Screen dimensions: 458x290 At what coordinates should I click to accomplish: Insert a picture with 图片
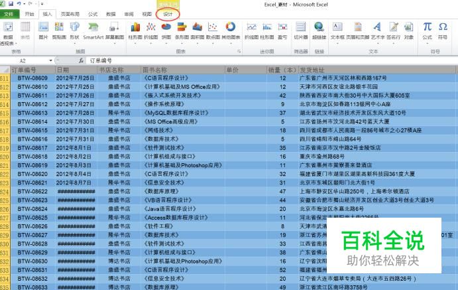pyautogui.click(x=43, y=31)
